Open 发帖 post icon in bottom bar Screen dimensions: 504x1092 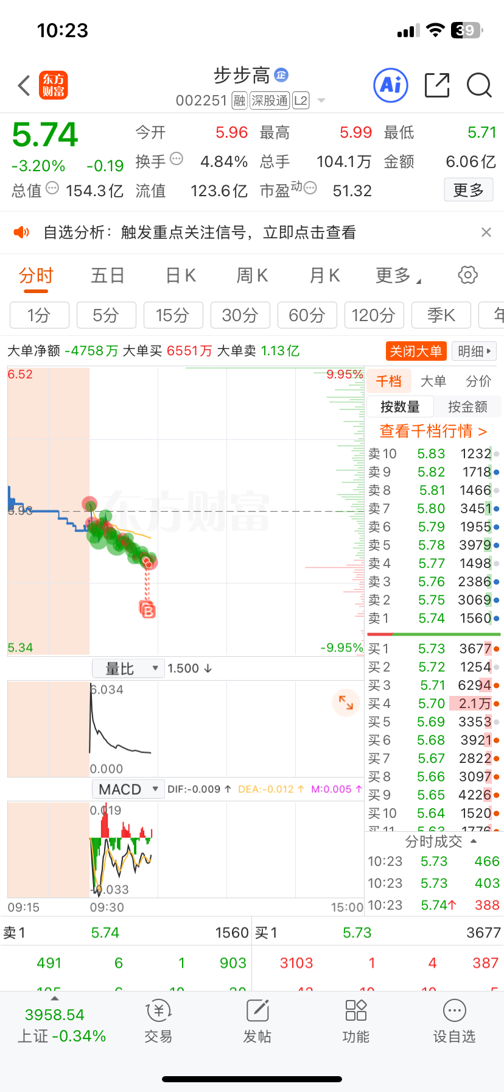coord(257,1022)
